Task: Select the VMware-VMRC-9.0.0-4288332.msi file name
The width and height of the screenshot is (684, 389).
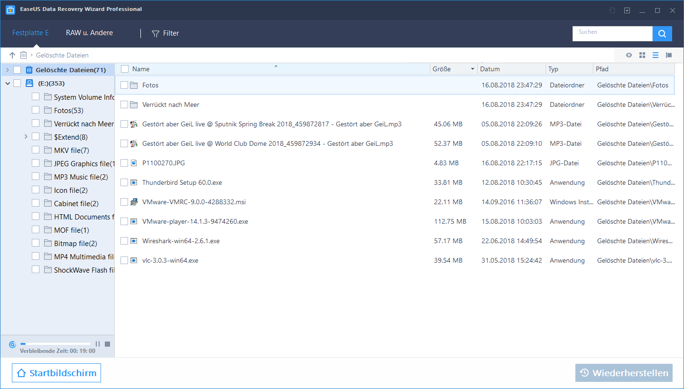Action: click(x=194, y=202)
